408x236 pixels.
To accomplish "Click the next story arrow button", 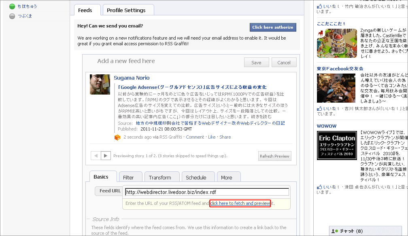I will pos(106,156).
